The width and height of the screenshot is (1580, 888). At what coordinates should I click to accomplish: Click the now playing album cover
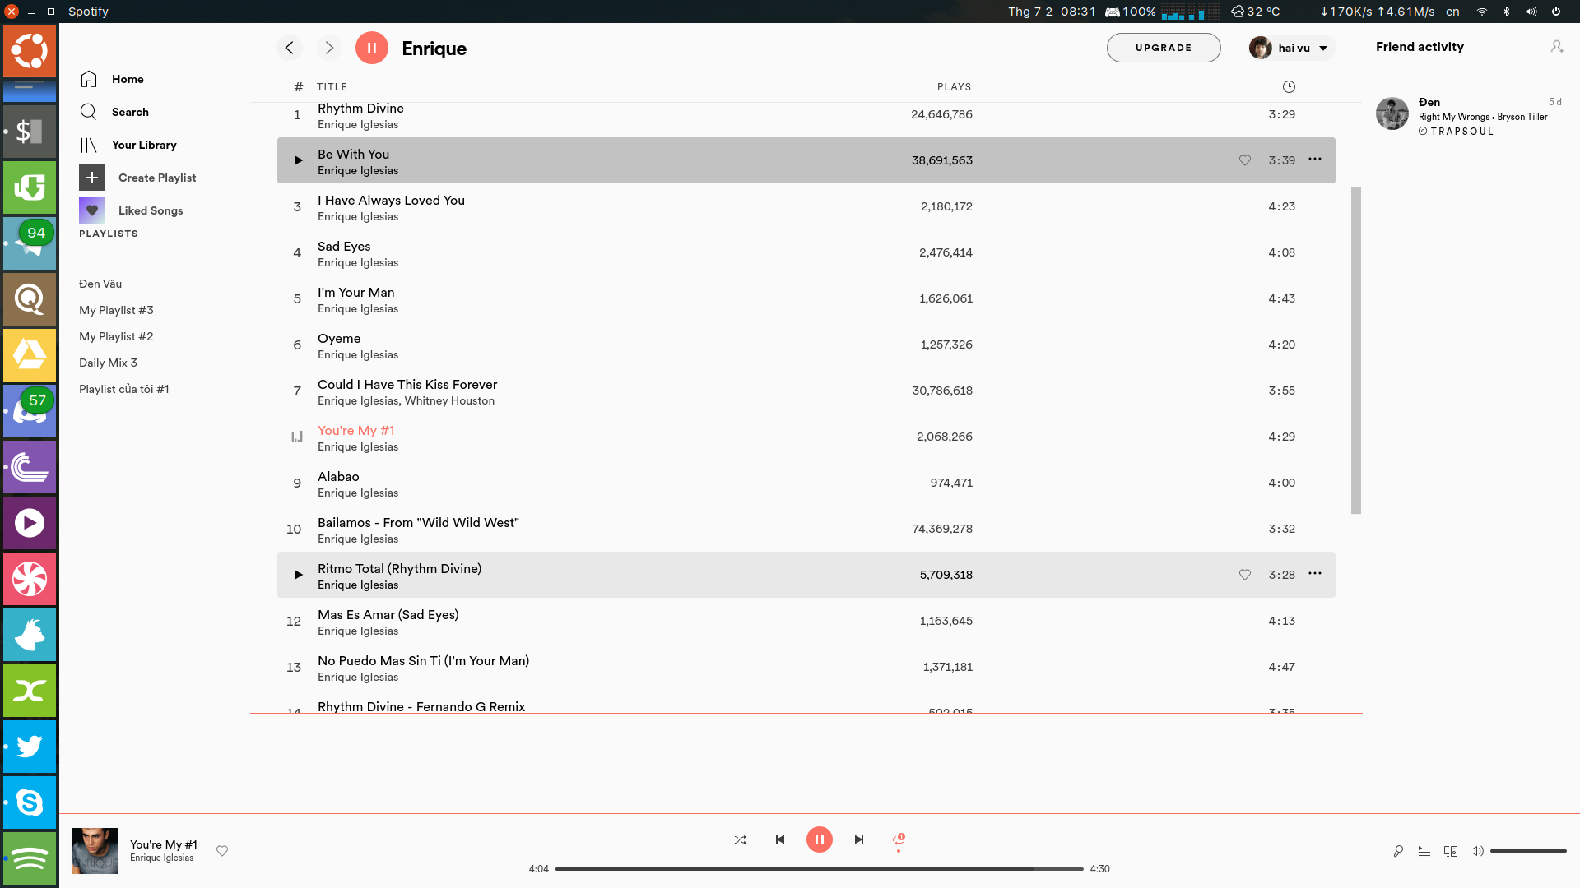point(95,851)
